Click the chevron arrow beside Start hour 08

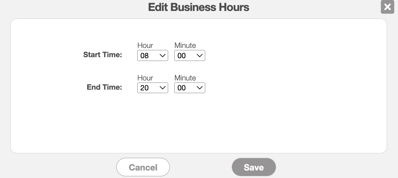(x=163, y=55)
